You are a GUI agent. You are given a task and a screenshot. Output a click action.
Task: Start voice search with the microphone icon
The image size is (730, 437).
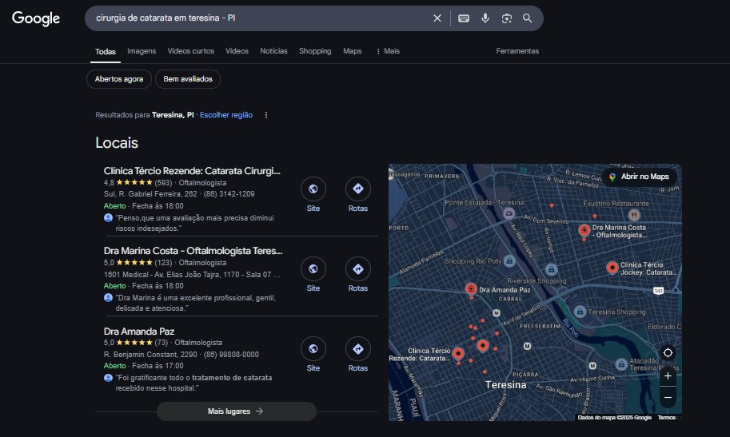(485, 18)
